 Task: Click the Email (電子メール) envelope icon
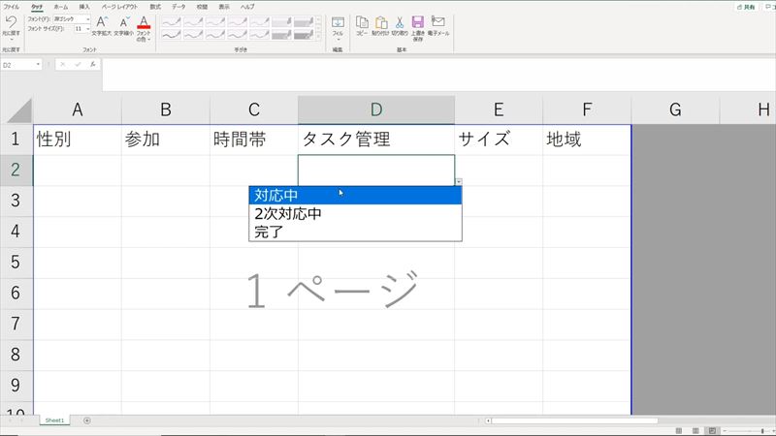coord(437,21)
